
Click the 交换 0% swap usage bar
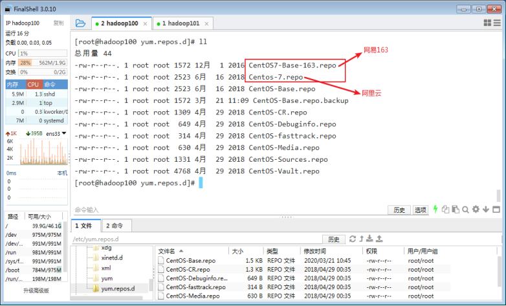pyautogui.click(x=43, y=72)
